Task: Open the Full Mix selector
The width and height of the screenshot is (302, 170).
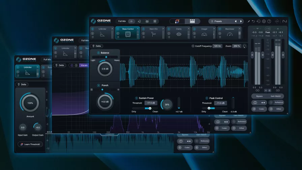Action: click(122, 21)
